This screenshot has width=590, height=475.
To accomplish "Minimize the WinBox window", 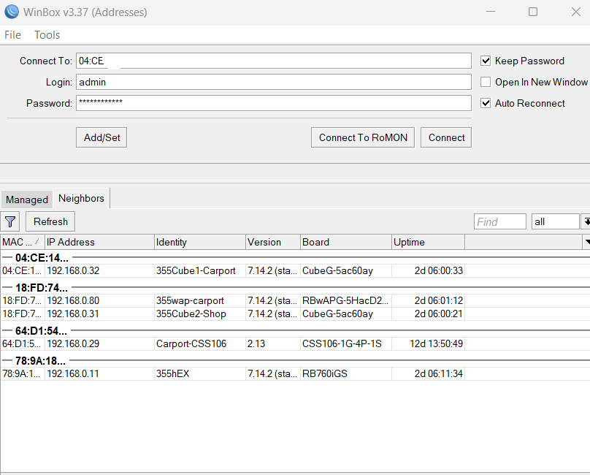I will point(490,12).
